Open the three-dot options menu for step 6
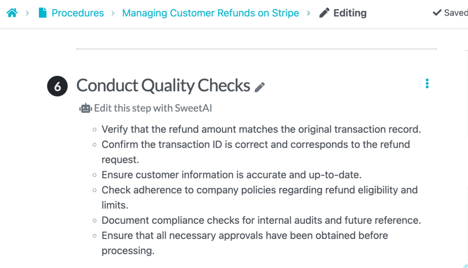468x268 pixels. 427,84
